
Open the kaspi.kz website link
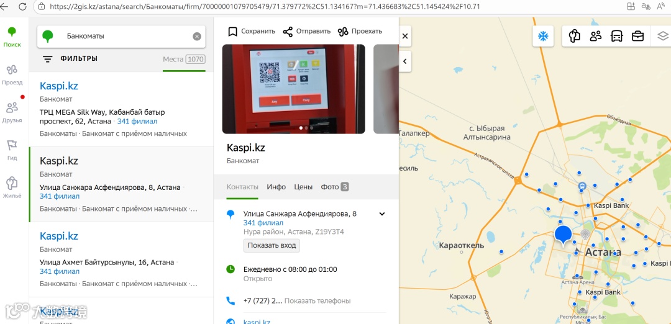[x=257, y=322]
